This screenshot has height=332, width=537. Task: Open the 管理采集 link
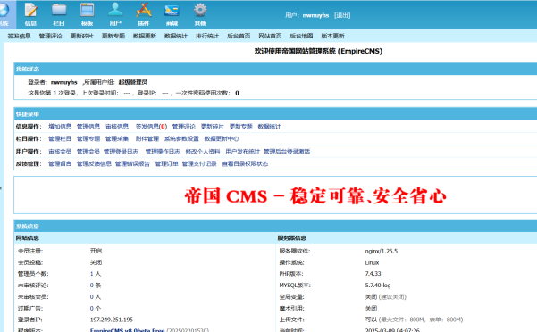[117, 139]
